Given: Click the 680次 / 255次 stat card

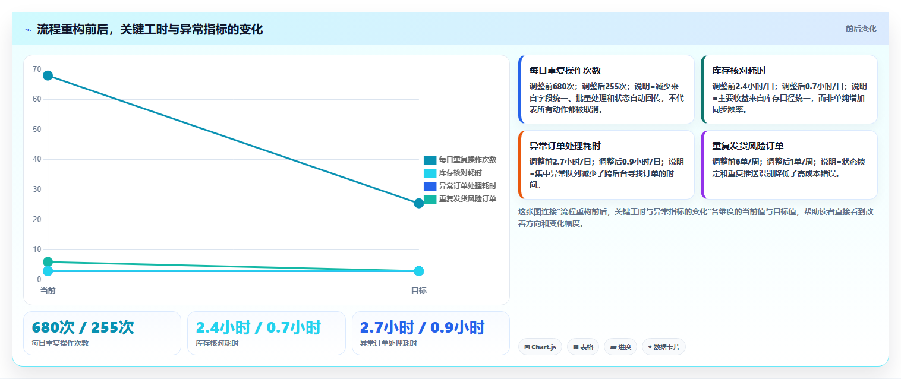Looking at the screenshot, I should click(102, 333).
